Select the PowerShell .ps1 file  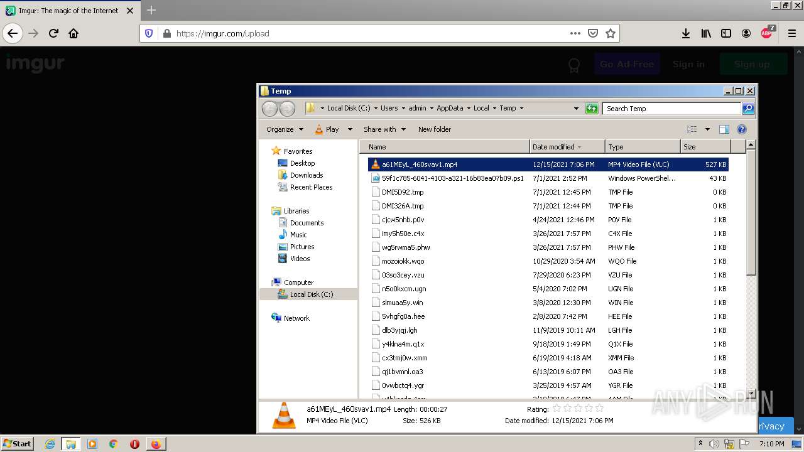tap(548, 178)
